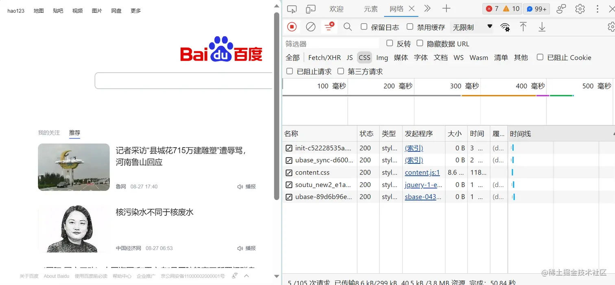Toggle the network filter icon
This screenshot has width=615, height=285.
click(x=329, y=27)
